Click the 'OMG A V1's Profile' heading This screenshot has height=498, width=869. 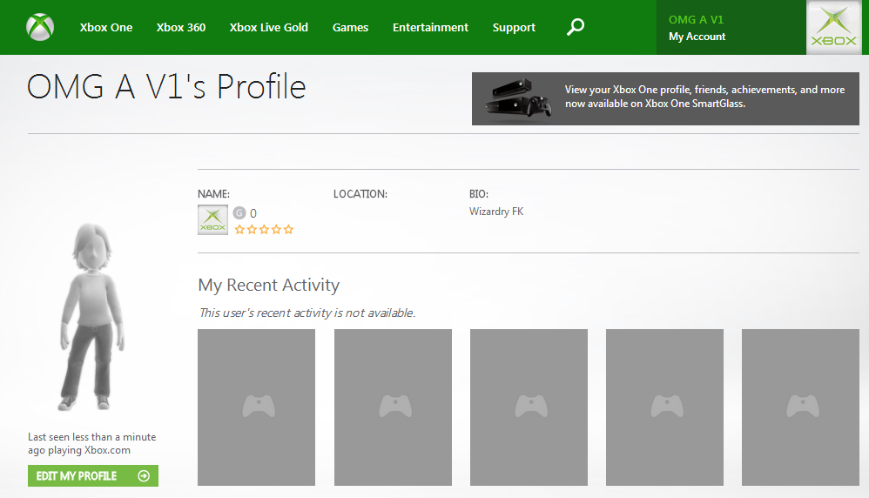(x=166, y=87)
